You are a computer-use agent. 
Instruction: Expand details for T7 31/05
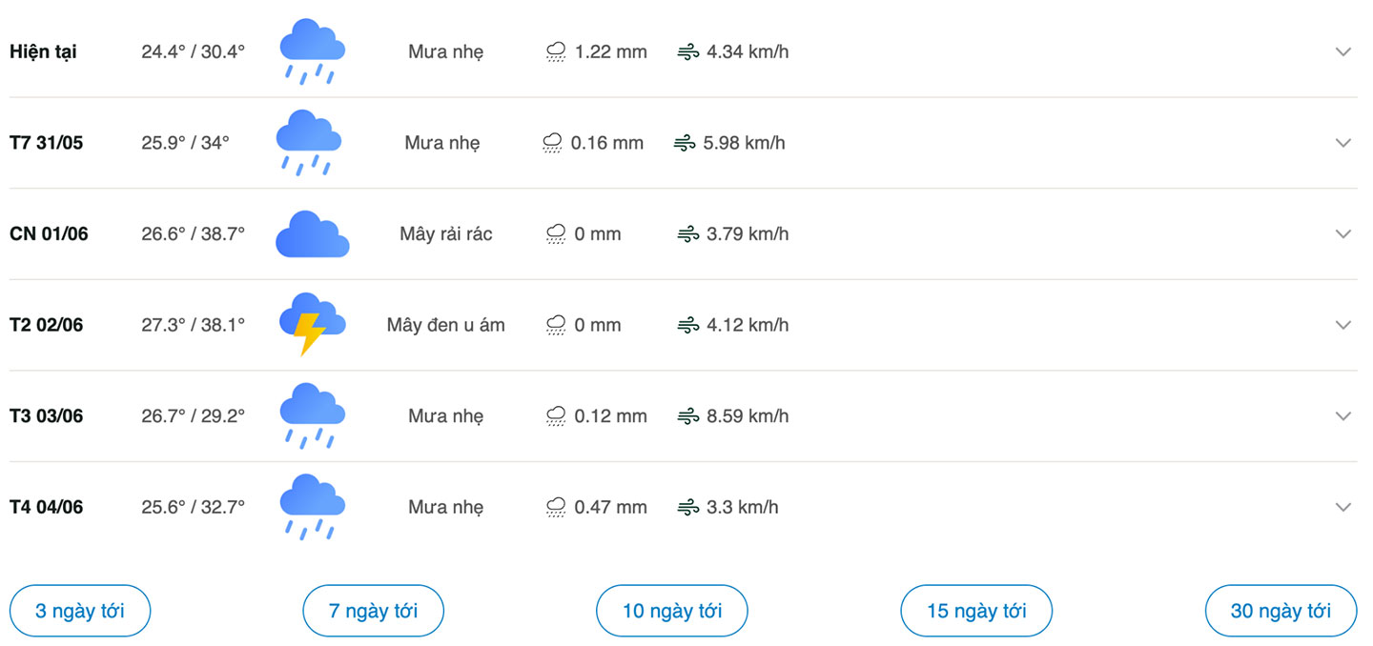(x=1343, y=143)
